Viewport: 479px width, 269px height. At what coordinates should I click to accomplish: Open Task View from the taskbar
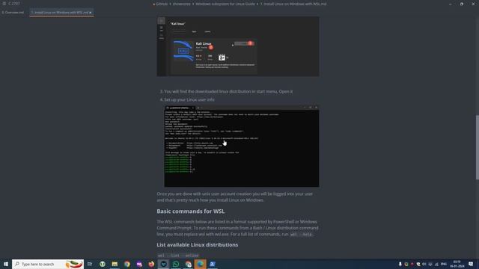pos(90,264)
